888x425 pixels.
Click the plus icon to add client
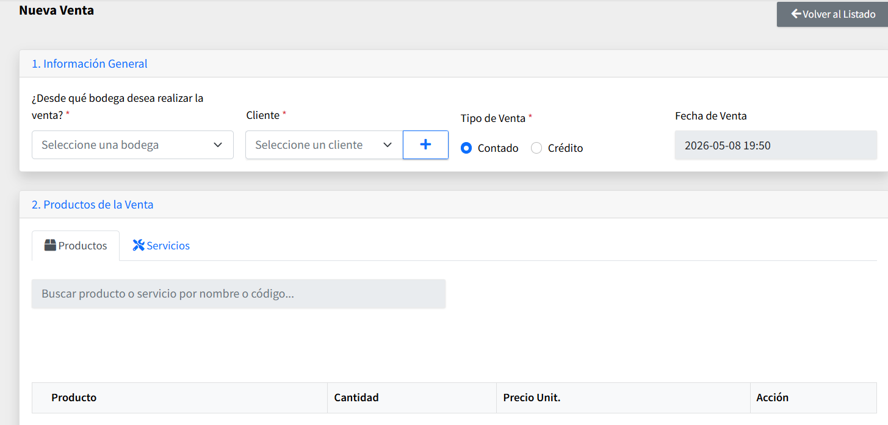425,145
